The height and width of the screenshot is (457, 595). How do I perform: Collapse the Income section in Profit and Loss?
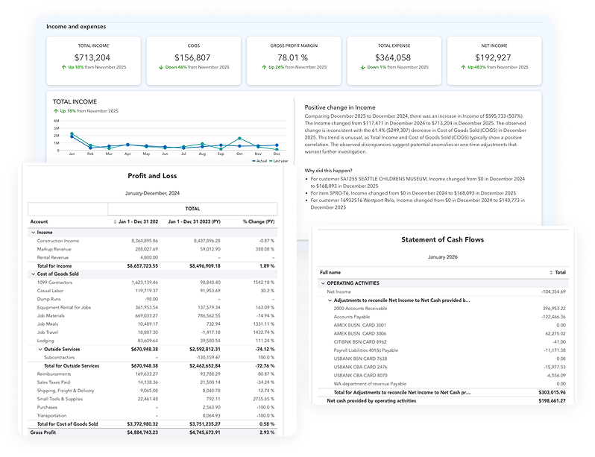pos(32,233)
